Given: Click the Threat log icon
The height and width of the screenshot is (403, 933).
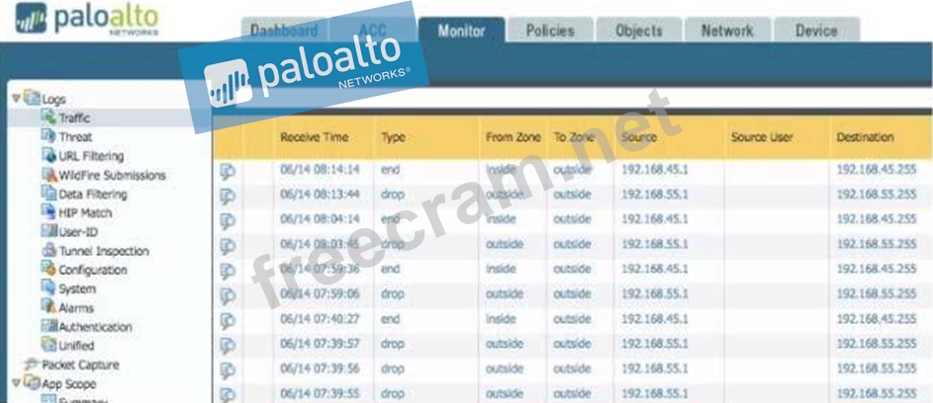Looking at the screenshot, I should (48, 136).
